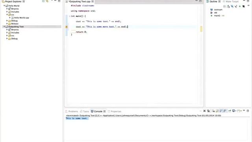Open the Outline tab
252x142 pixels.
click(x=213, y=2)
